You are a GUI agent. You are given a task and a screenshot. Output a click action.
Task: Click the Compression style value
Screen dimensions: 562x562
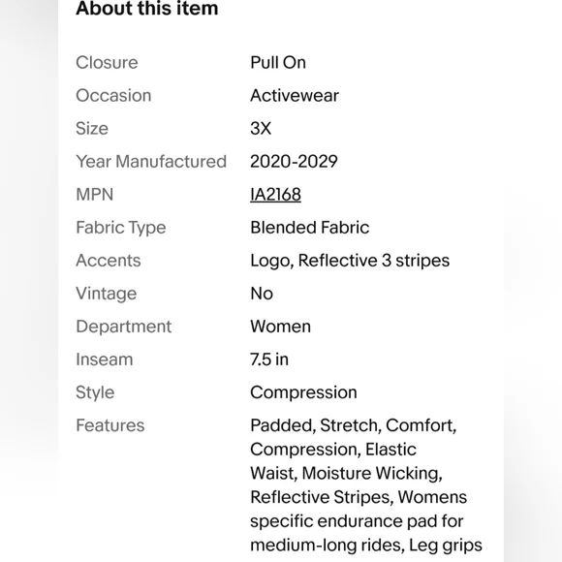[x=303, y=392]
